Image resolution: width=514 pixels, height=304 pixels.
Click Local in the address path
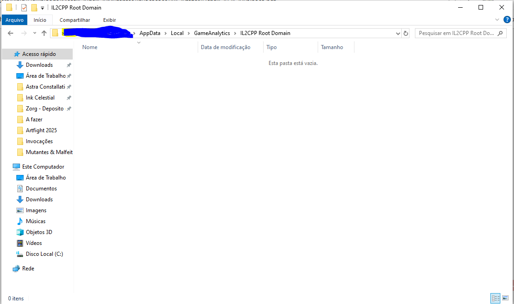(177, 33)
